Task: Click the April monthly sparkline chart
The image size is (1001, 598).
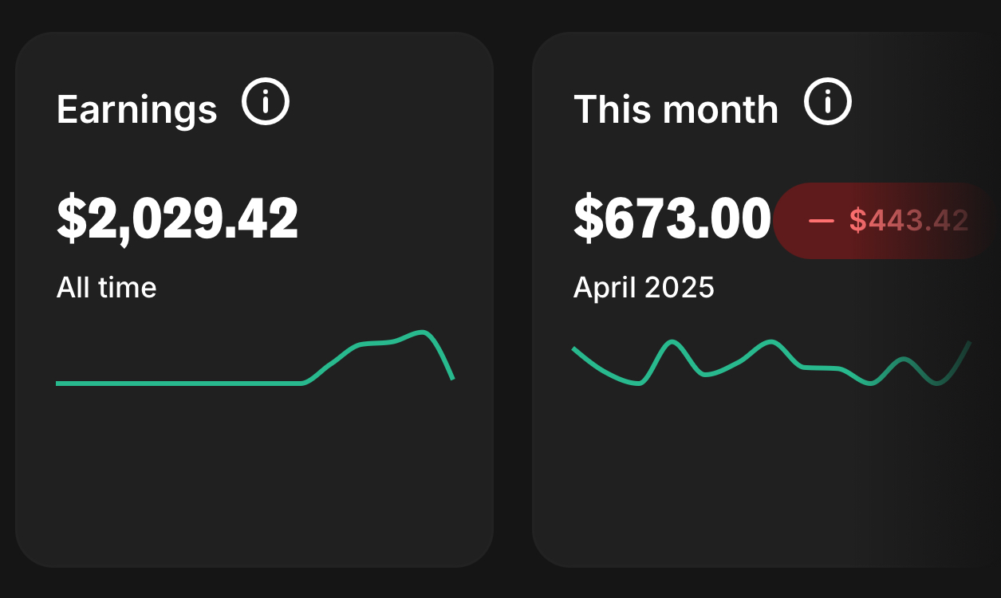Action: tap(772, 363)
